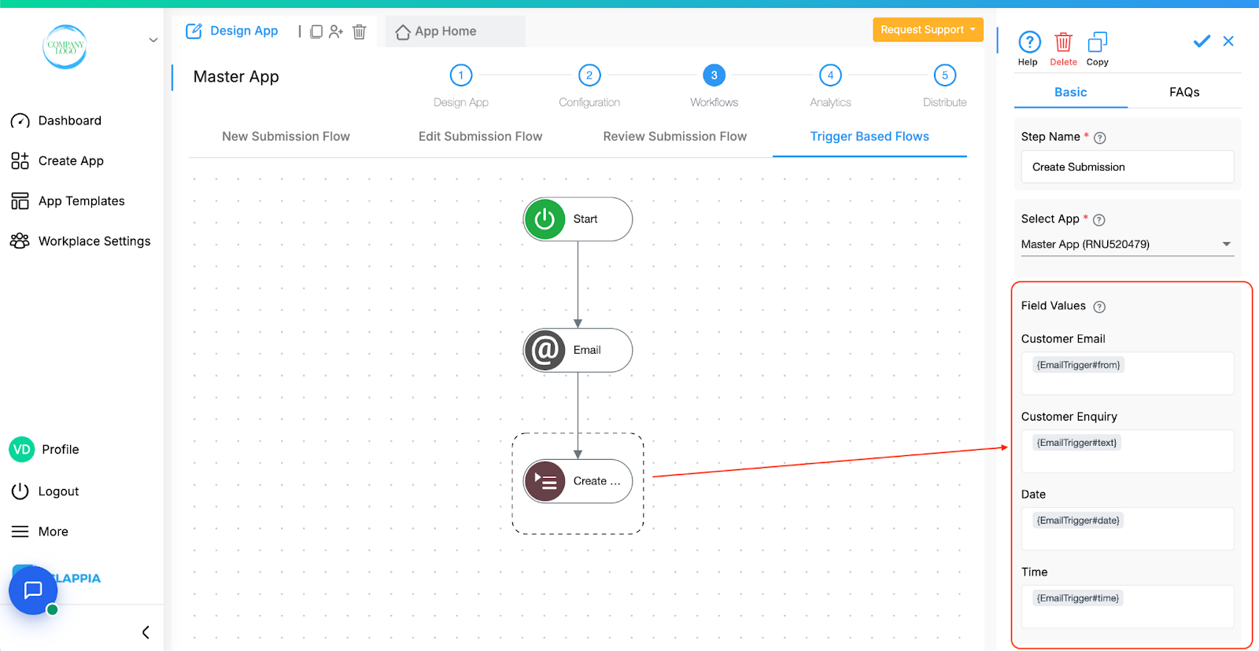Open the Request Support dropdown

pyautogui.click(x=928, y=29)
